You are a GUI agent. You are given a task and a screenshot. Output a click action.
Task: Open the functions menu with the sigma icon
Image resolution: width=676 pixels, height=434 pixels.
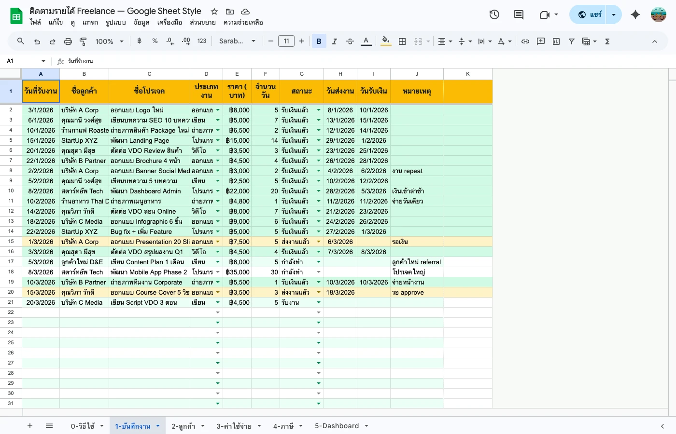tap(607, 41)
